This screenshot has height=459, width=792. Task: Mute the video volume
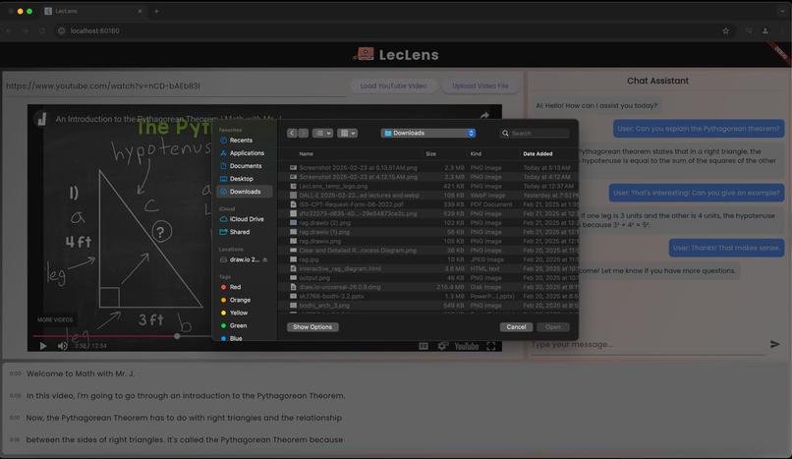(x=62, y=346)
